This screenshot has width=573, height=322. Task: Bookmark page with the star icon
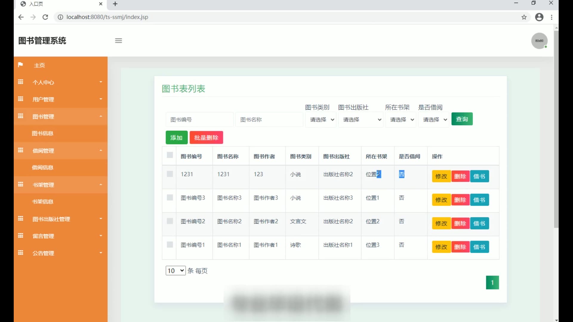tap(524, 17)
